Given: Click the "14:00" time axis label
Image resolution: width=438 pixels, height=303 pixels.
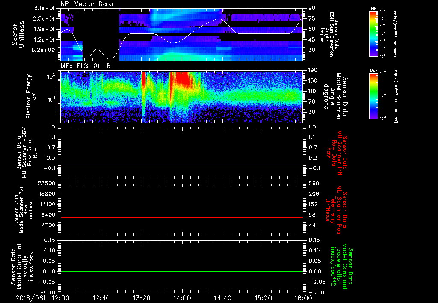Looking at the screenshot, I should click(182, 298).
